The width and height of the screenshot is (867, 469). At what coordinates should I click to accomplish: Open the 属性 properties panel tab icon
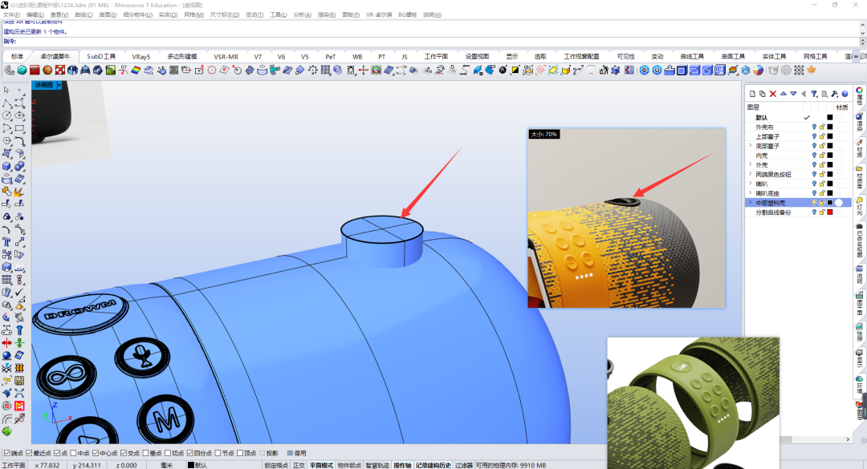coord(860,95)
